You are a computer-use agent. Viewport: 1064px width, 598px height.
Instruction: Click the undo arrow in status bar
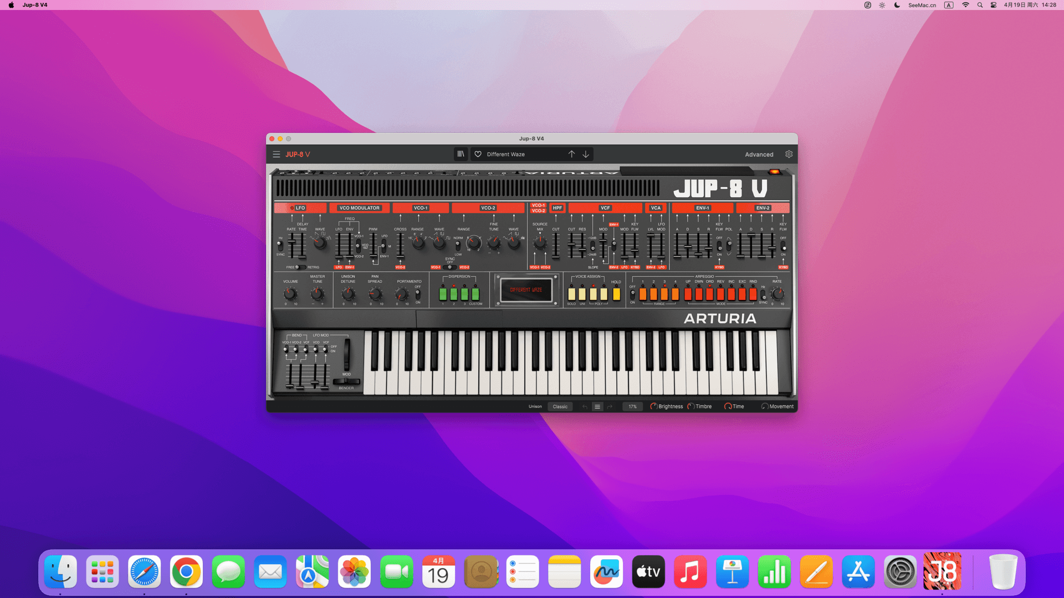point(585,406)
